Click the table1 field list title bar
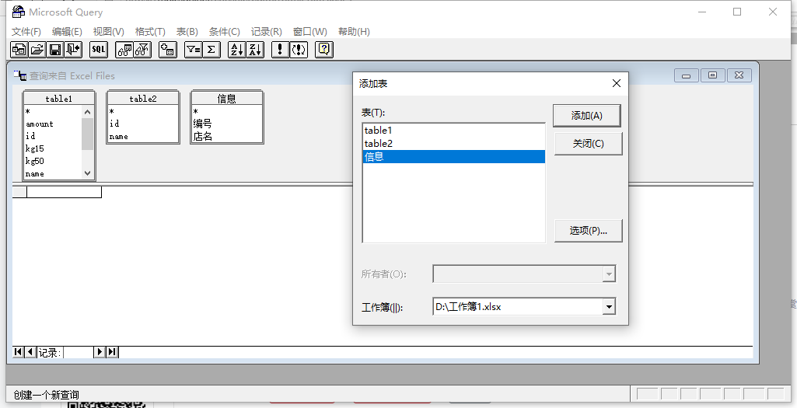This screenshot has width=797, height=408. click(59, 99)
